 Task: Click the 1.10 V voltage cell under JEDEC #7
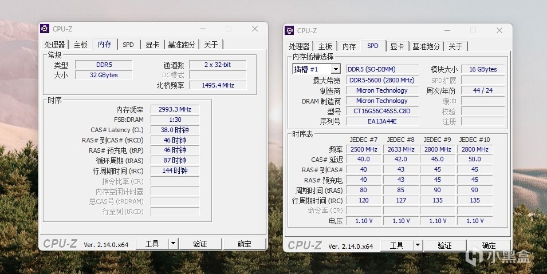tap(364, 221)
